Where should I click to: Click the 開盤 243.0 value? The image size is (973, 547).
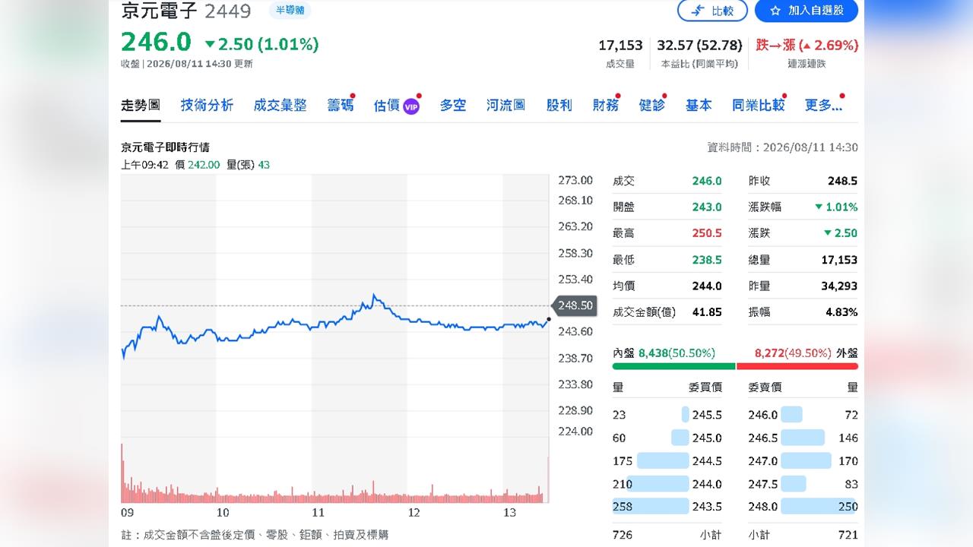707,207
